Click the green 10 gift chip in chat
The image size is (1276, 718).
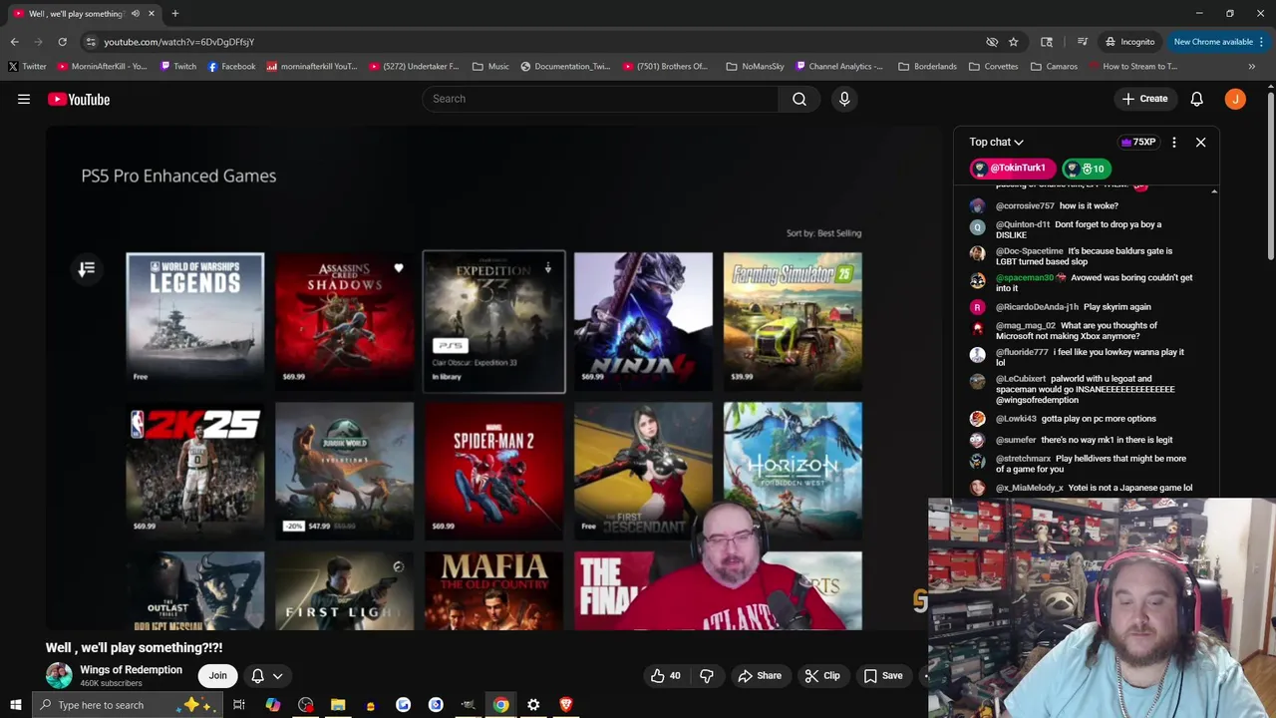[1087, 169]
